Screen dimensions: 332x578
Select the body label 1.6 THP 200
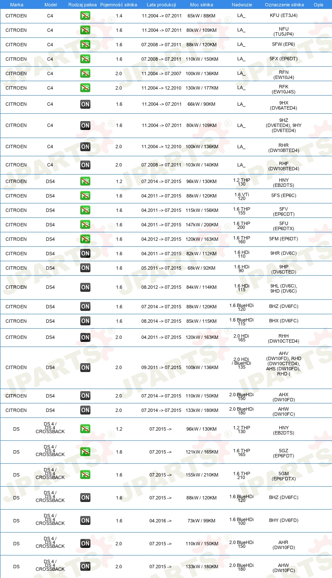click(x=242, y=225)
